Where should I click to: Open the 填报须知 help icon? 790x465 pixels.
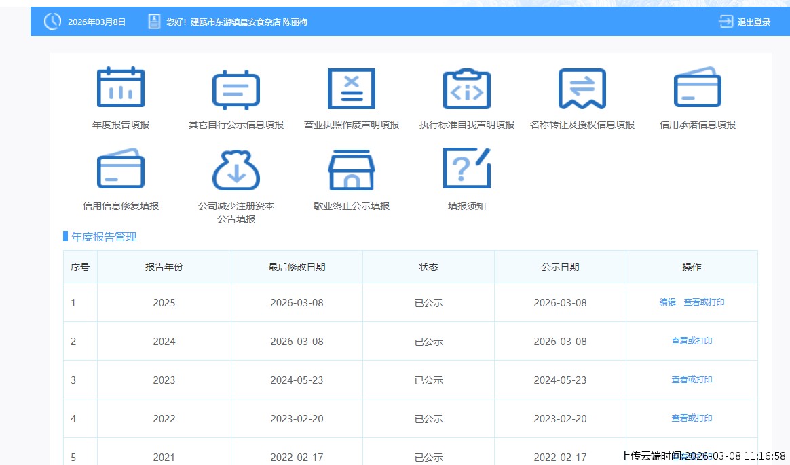(466, 169)
